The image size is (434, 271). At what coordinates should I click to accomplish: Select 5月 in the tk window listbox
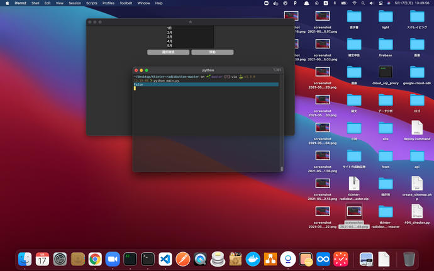click(x=190, y=46)
